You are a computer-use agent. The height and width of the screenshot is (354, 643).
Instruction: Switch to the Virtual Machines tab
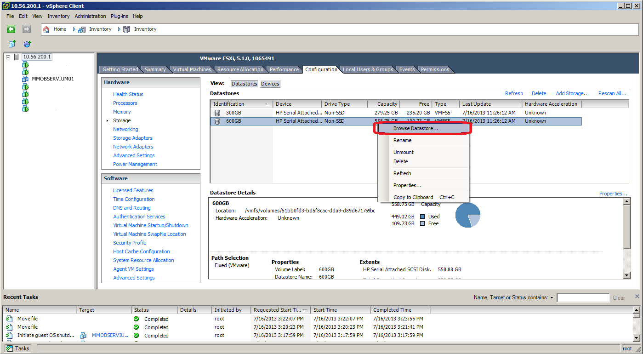click(192, 69)
